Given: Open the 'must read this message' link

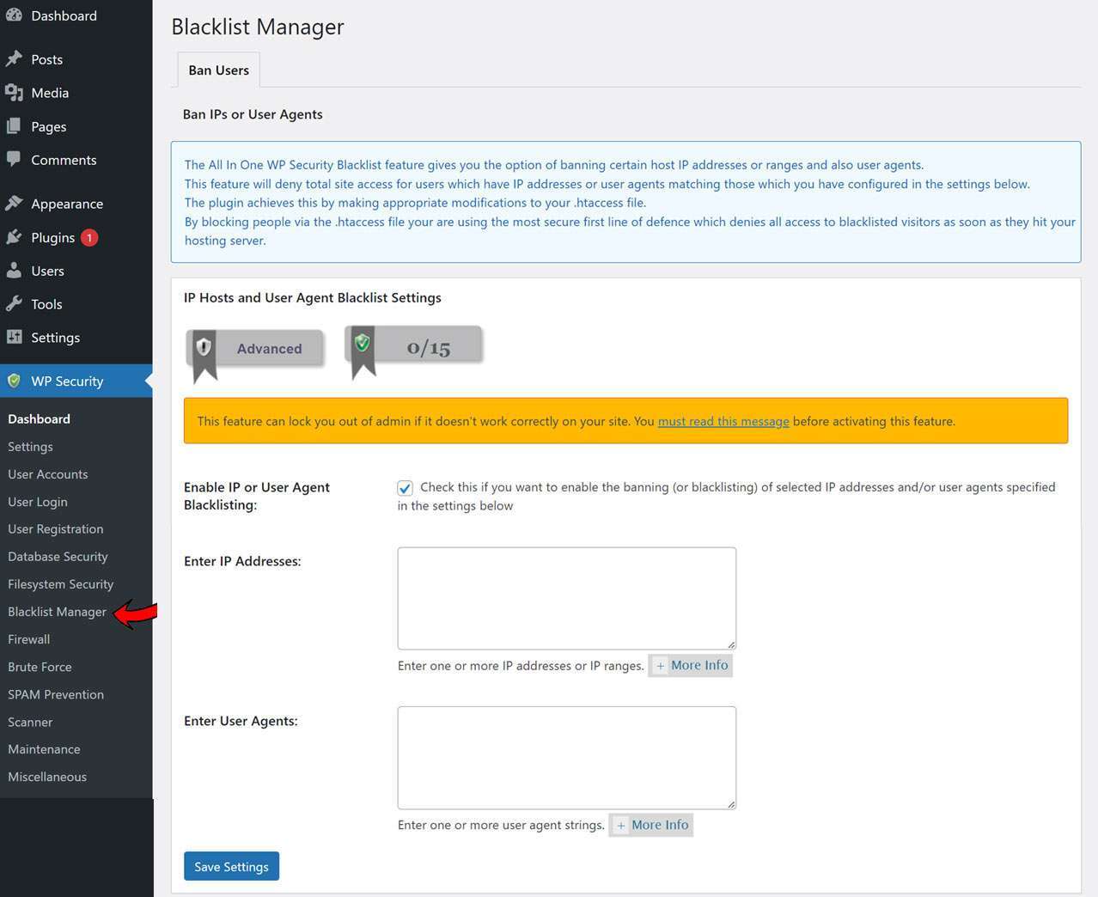Looking at the screenshot, I should tap(723, 421).
